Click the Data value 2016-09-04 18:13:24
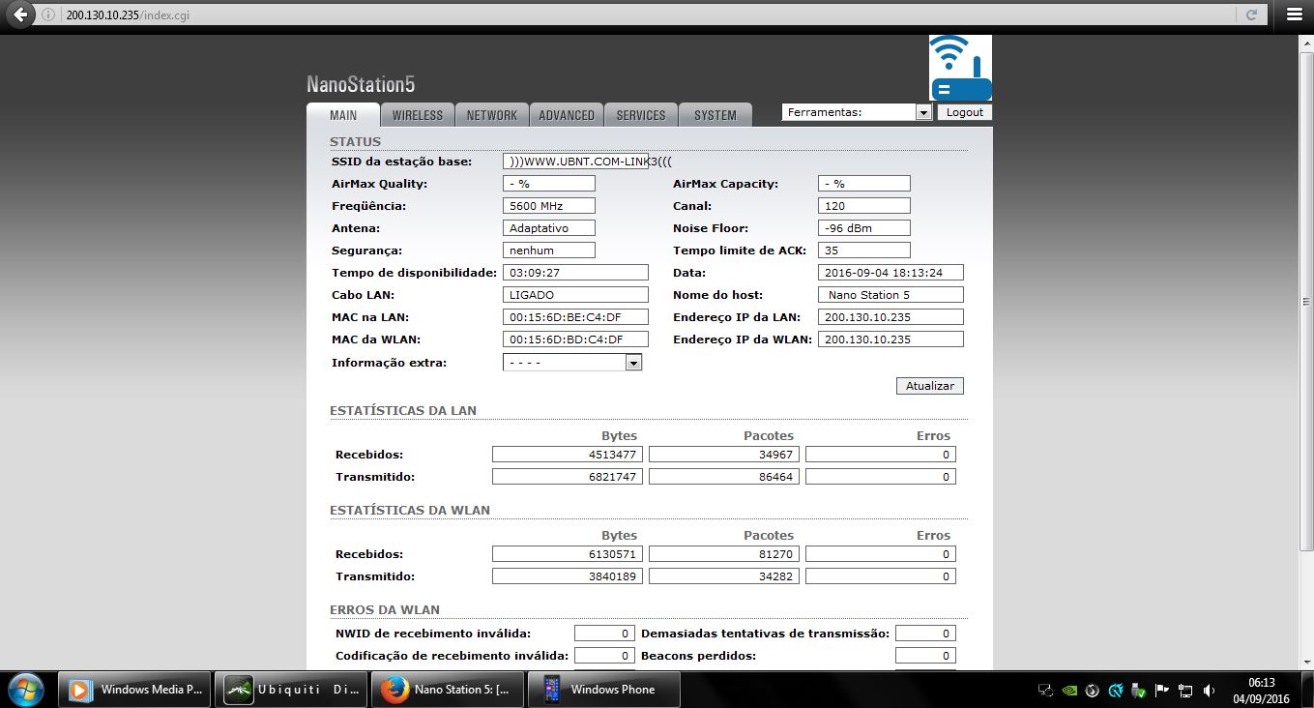Viewport: 1314px width, 708px height. coord(891,273)
